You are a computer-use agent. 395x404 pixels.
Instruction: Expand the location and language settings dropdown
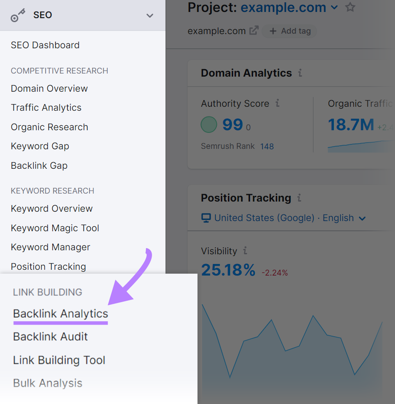pyautogui.click(x=362, y=218)
